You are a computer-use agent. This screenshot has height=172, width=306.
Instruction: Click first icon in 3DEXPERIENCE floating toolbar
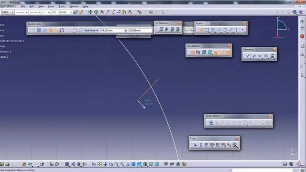(211, 123)
